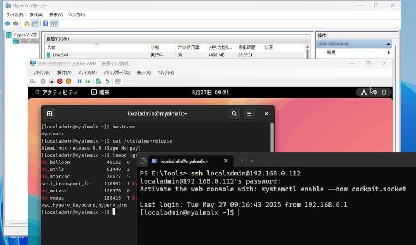The height and width of the screenshot is (245, 416).
Task: Click the Enhanced Session monitor icon
Action: point(118,81)
